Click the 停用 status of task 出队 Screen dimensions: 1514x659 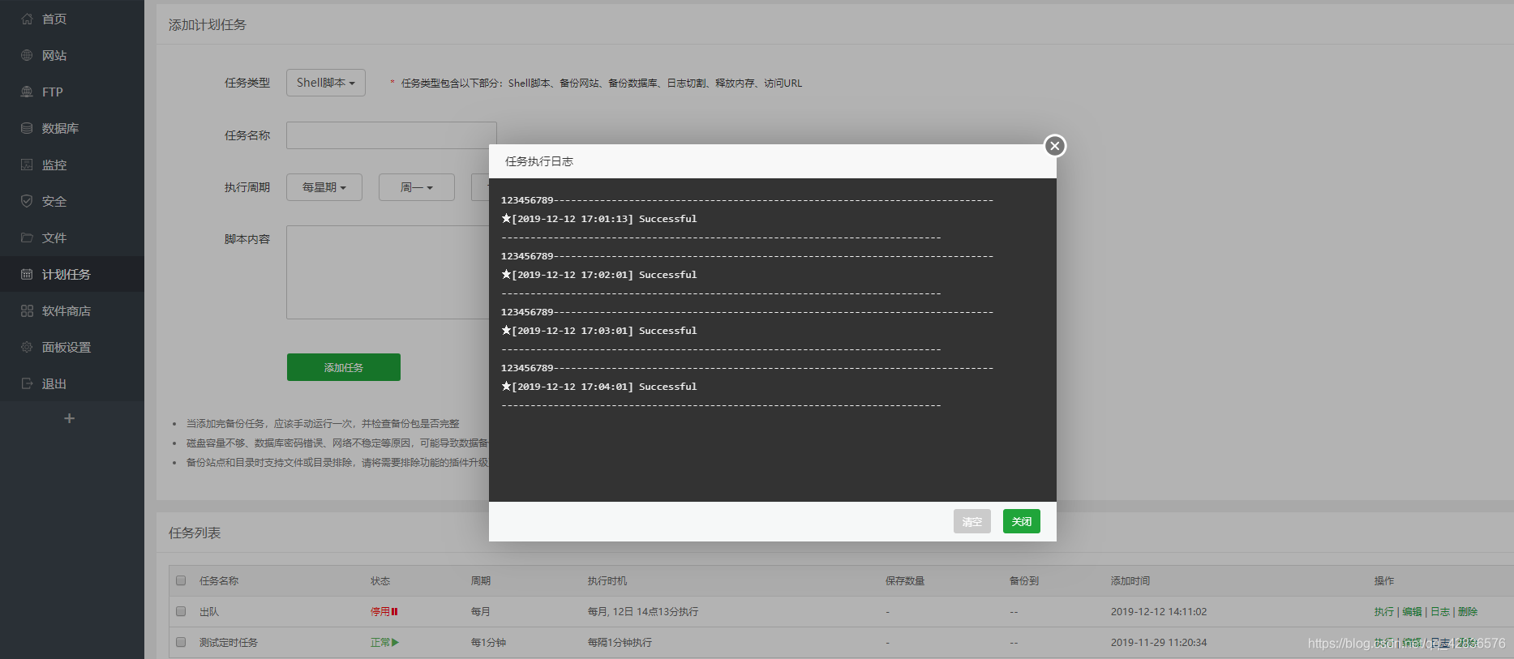point(380,612)
